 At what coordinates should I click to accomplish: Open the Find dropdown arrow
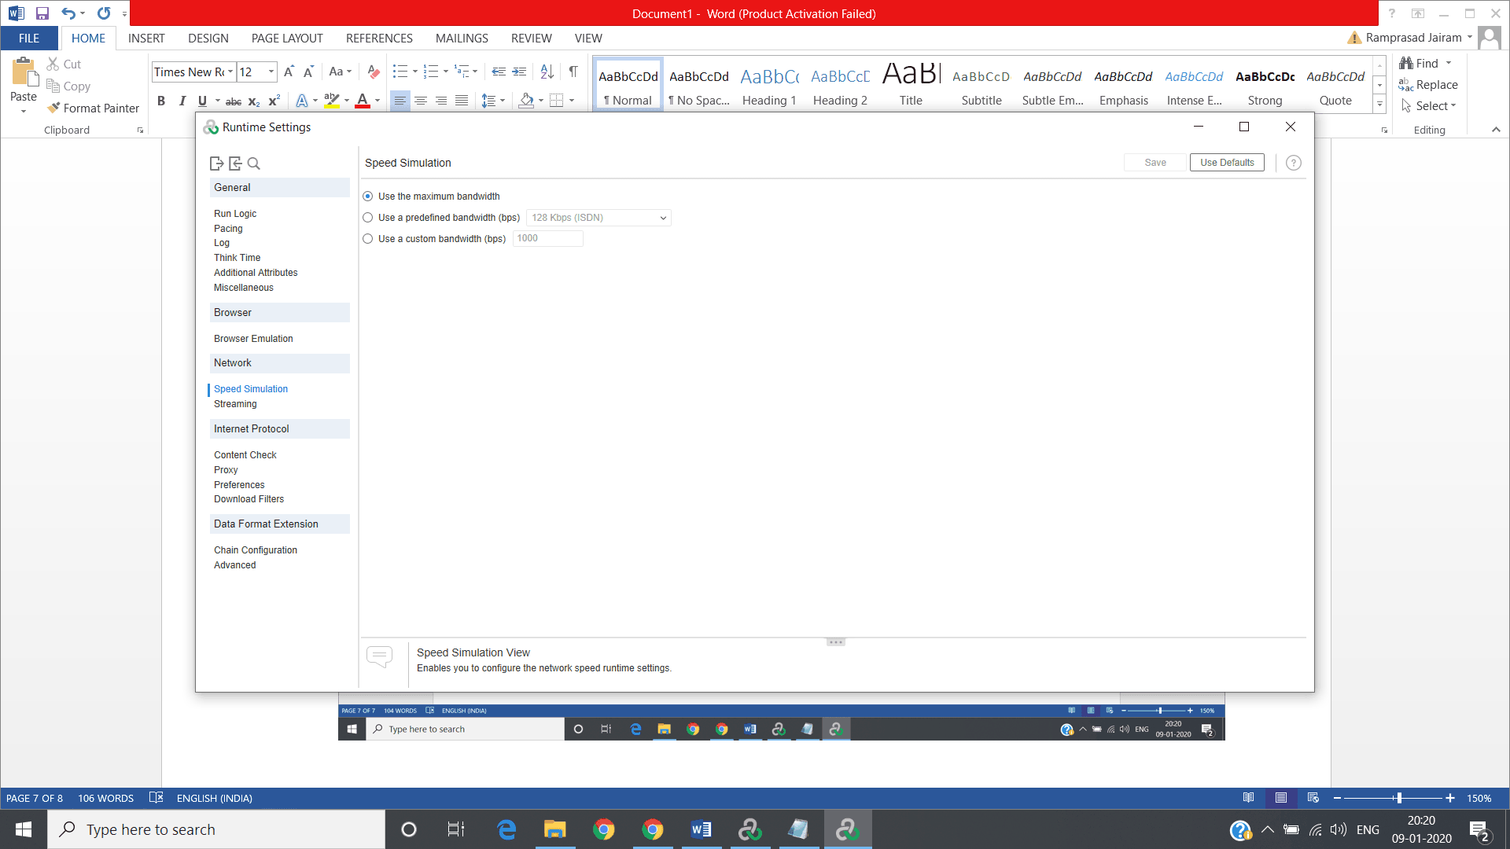1449,63
